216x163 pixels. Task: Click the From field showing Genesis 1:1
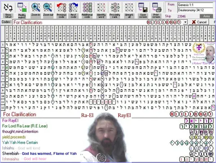[195, 5]
